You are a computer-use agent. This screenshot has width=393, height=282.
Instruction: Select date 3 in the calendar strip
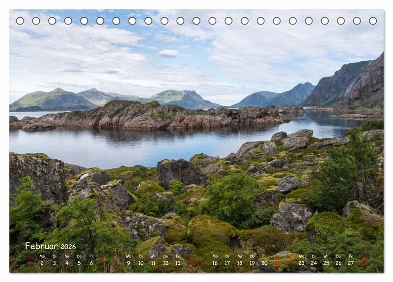click(55, 263)
